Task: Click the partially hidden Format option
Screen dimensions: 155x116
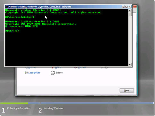Action: (82, 68)
